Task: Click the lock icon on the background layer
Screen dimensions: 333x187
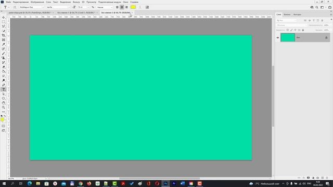Action: pos(326,38)
